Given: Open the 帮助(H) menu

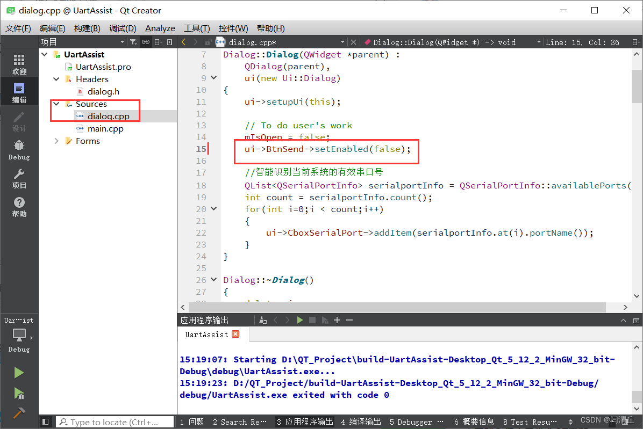Looking at the screenshot, I should (x=270, y=28).
